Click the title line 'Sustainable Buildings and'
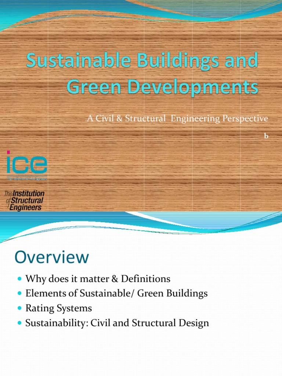The width and height of the screenshot is (282, 376). point(142,61)
